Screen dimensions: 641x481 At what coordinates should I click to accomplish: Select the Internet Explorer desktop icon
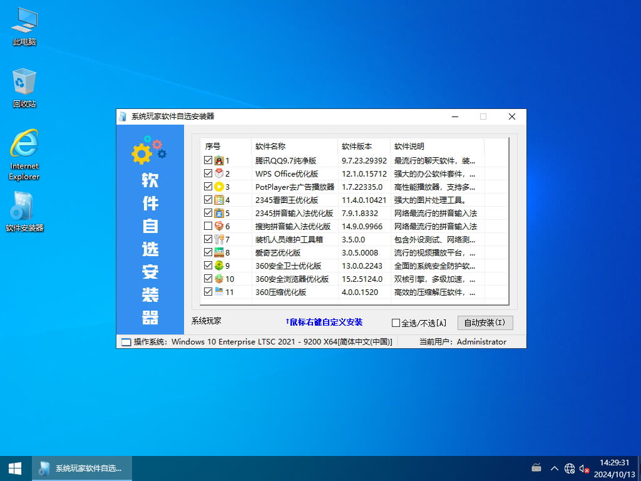(24, 155)
